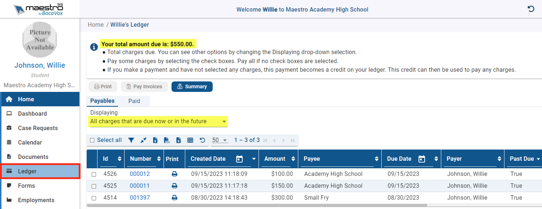This screenshot has height=209, width=542.
Task: Open the Created Date calendar picker icon
Action: tap(239, 159)
